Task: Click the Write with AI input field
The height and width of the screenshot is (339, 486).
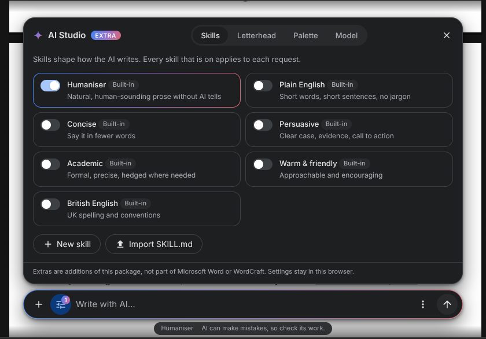Action: 244,304
